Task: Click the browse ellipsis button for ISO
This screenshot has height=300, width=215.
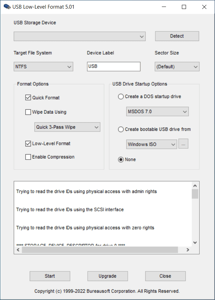Action: coord(183,144)
